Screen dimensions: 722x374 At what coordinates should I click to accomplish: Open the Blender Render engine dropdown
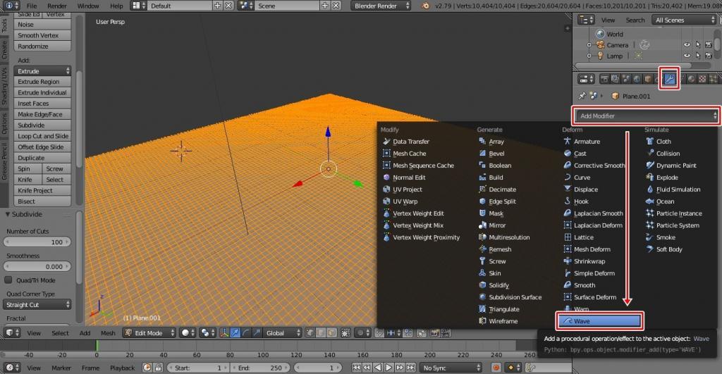coord(380,6)
